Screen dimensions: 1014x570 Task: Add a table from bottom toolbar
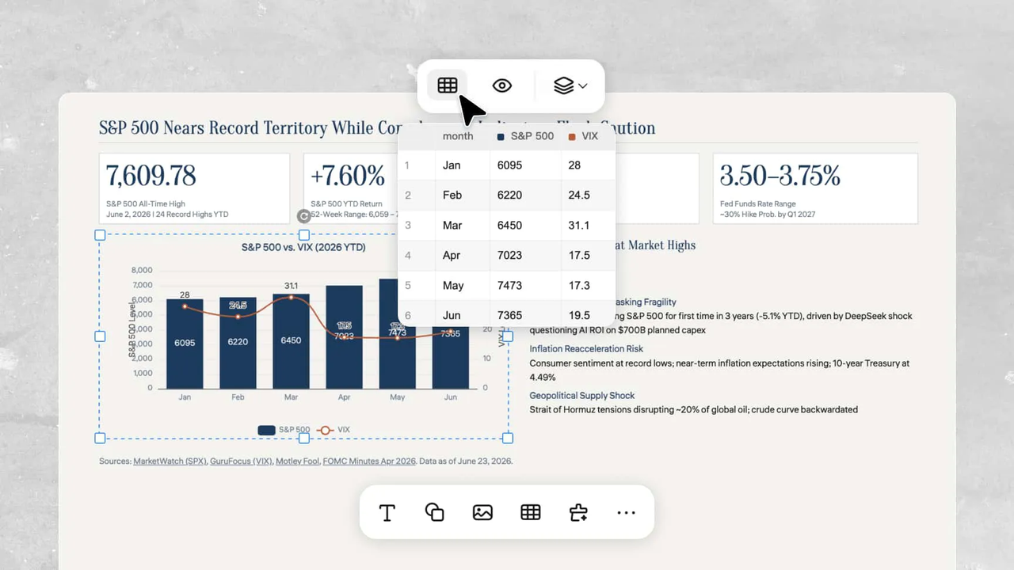coord(531,513)
